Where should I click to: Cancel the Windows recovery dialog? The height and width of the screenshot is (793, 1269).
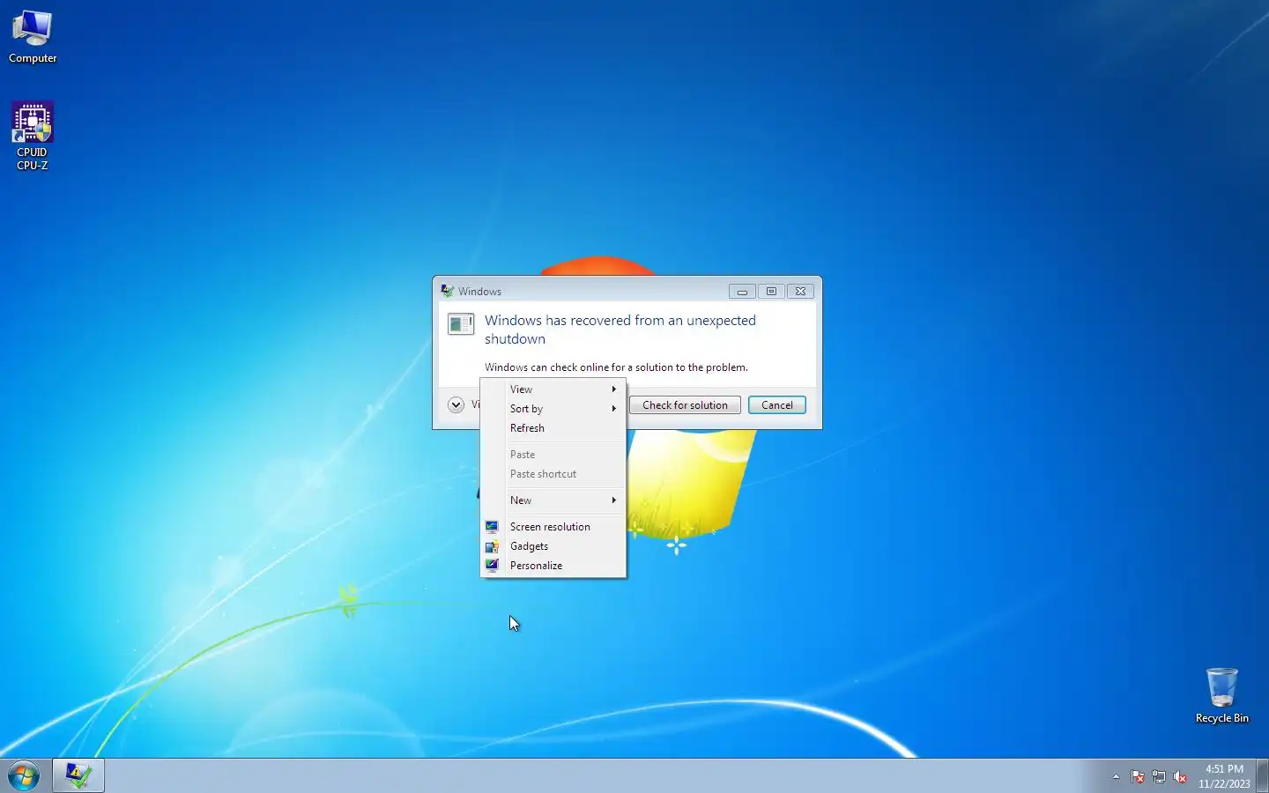pyautogui.click(x=777, y=405)
